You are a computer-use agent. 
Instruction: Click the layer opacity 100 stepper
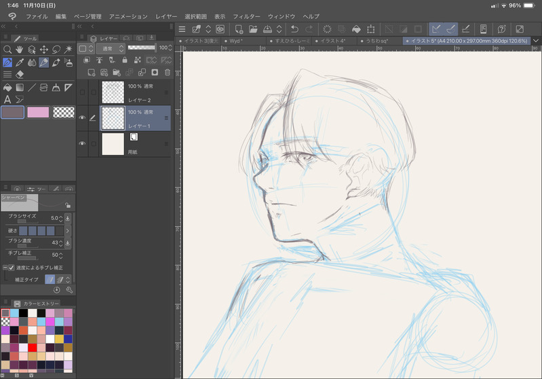[x=170, y=48]
